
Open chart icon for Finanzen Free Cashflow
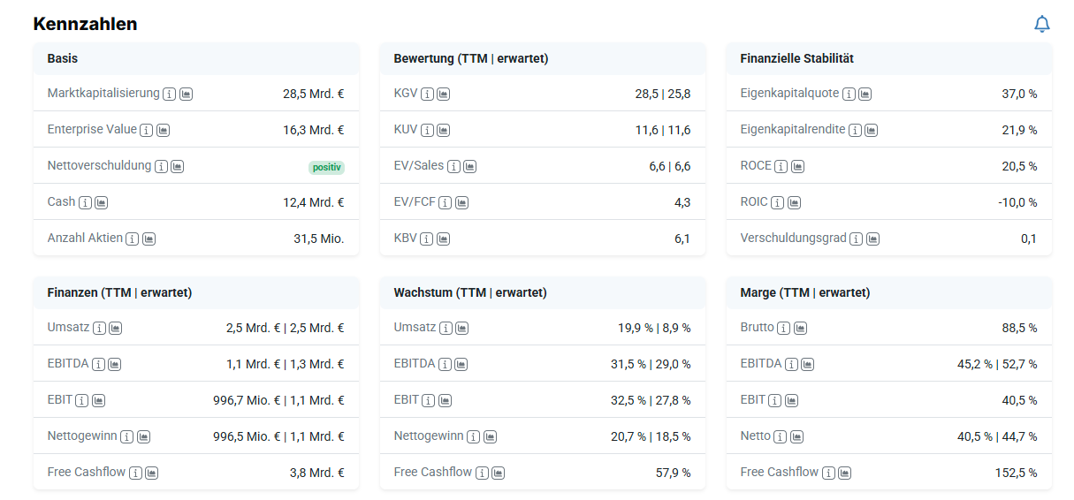[151, 473]
